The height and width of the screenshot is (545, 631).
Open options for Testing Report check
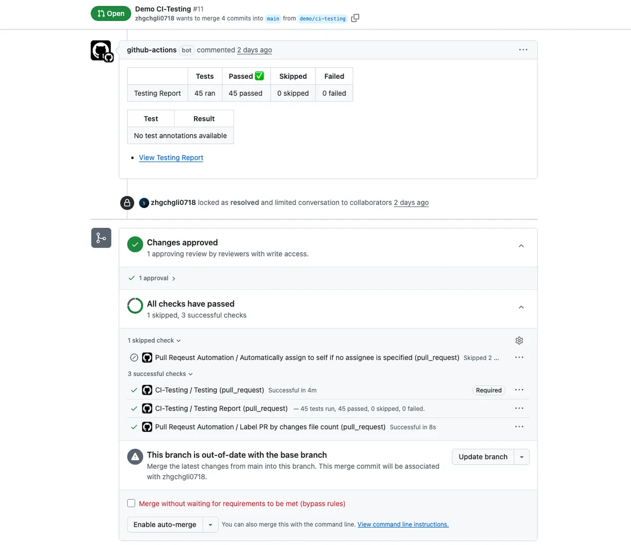point(519,408)
